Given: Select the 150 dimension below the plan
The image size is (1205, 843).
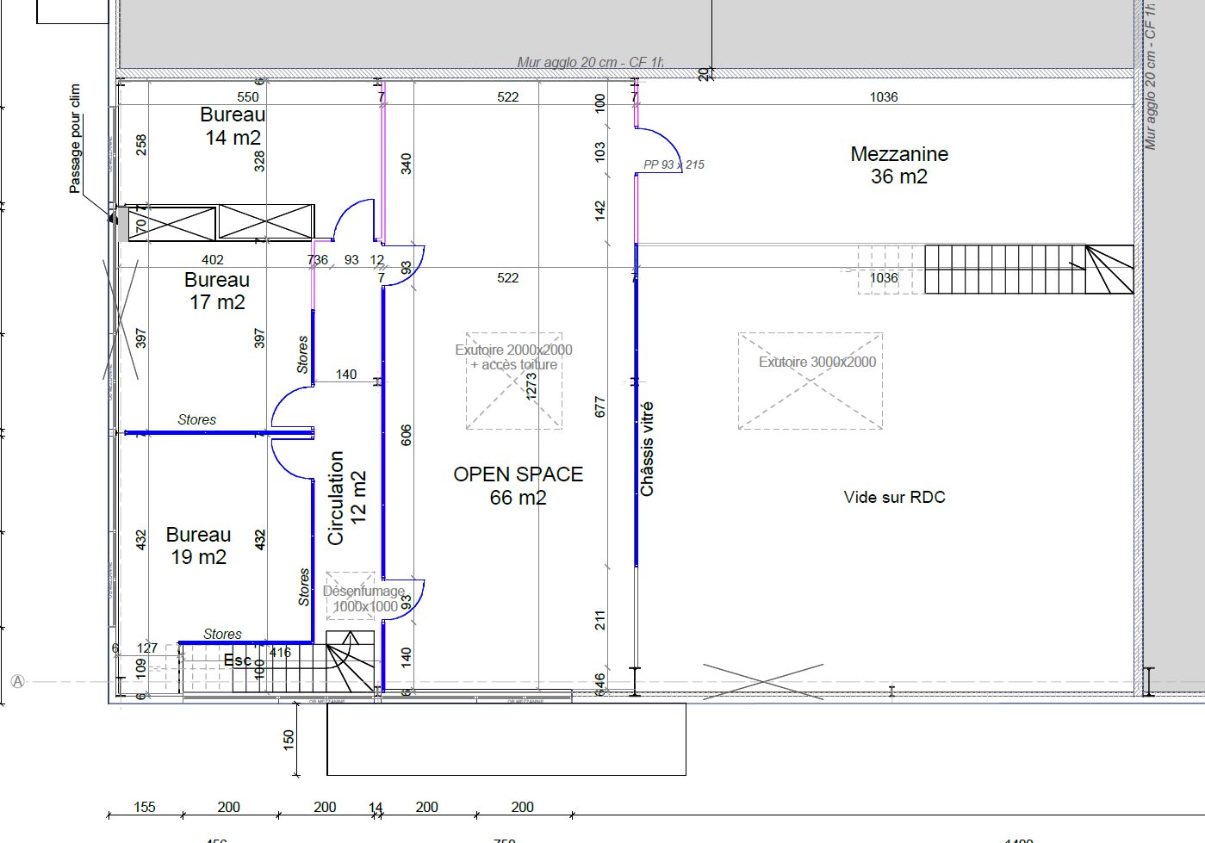Looking at the screenshot, I should [289, 738].
